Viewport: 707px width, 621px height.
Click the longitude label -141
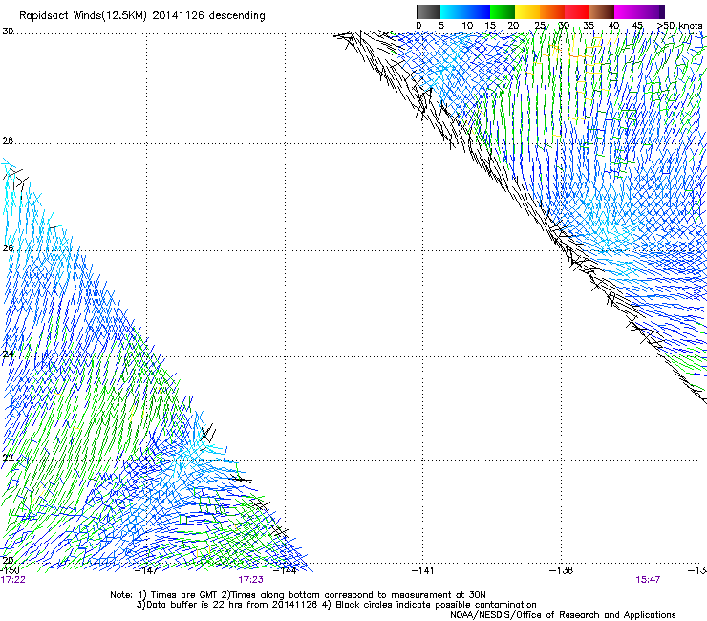click(423, 570)
